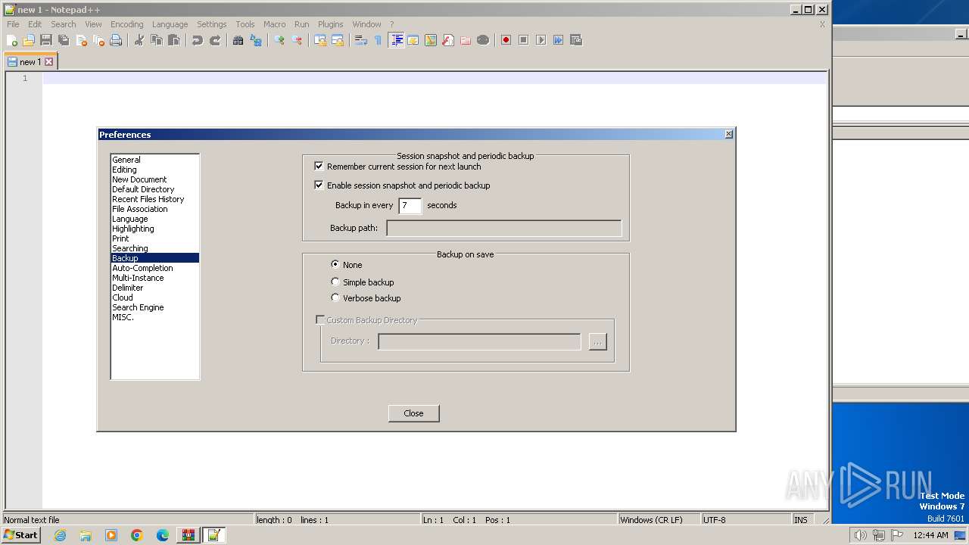Select Recent Files History in the list
Screen dimensions: 969x545
154,199
